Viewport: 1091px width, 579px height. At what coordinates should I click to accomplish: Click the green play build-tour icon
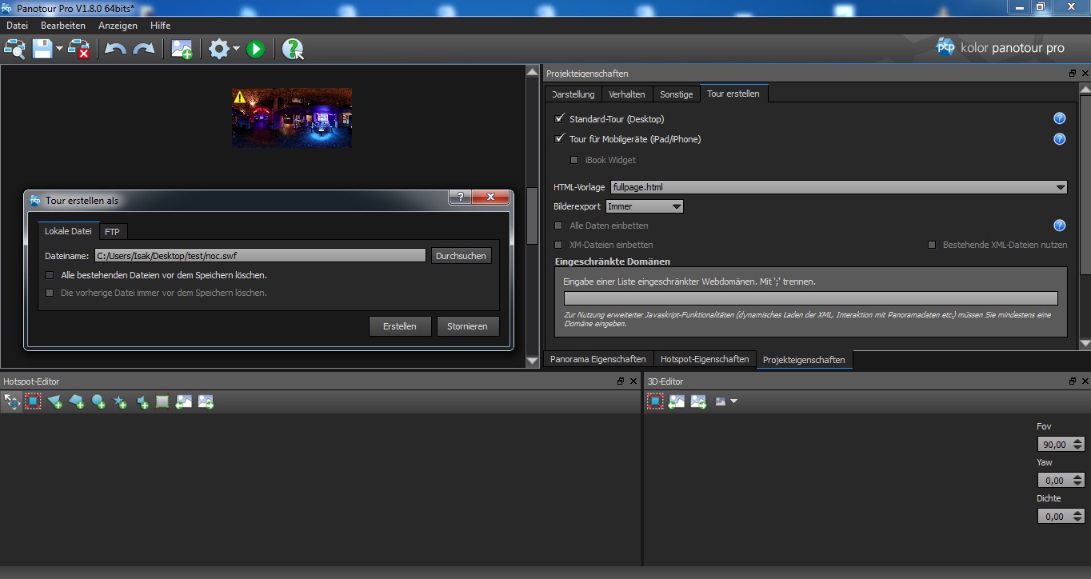coord(255,50)
